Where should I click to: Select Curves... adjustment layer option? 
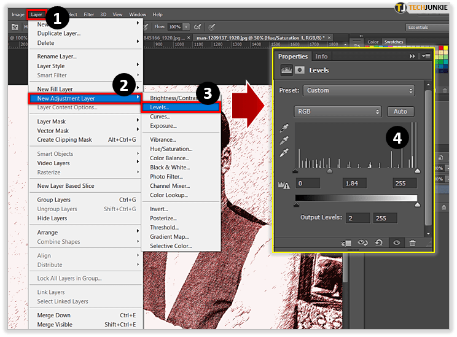pyautogui.click(x=160, y=117)
